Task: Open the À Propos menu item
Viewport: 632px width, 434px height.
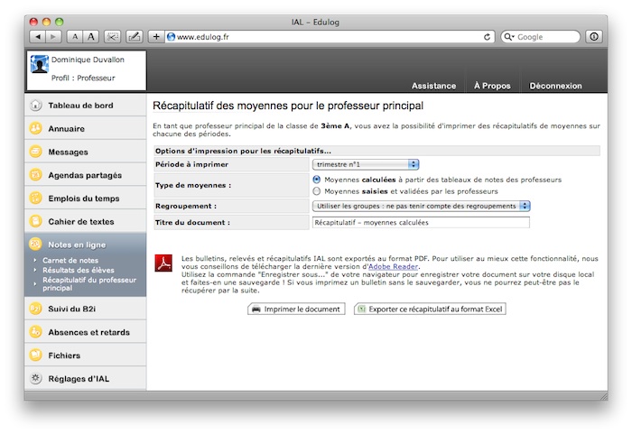Action: [492, 86]
